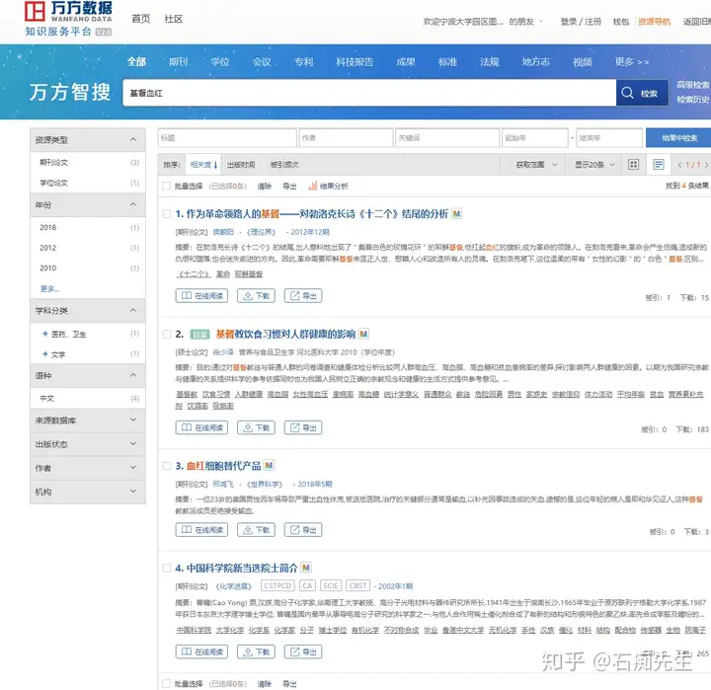Switch to list detail view icon
This screenshot has height=690, width=711.
(659, 165)
